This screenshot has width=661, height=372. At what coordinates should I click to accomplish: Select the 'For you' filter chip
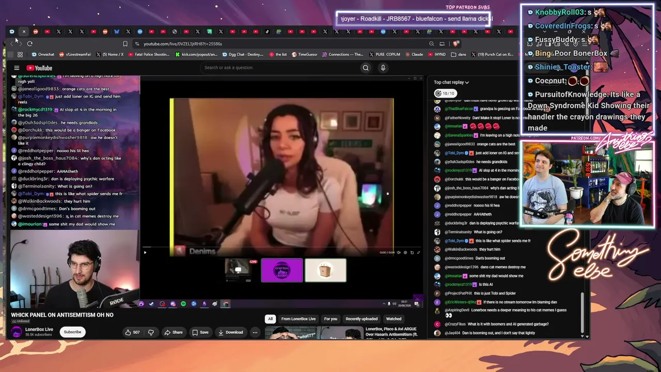pyautogui.click(x=330, y=319)
